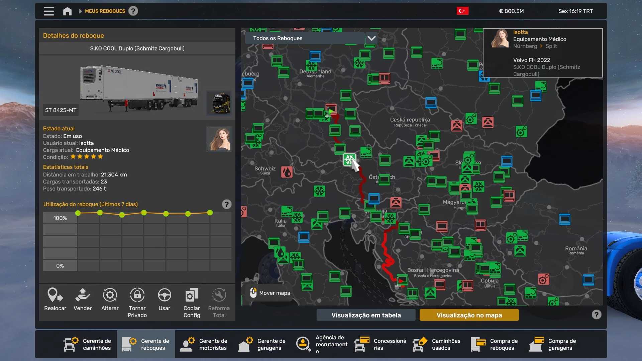This screenshot has width=642, height=361.
Task: Open the Alterar trailer option
Action: (x=110, y=295)
